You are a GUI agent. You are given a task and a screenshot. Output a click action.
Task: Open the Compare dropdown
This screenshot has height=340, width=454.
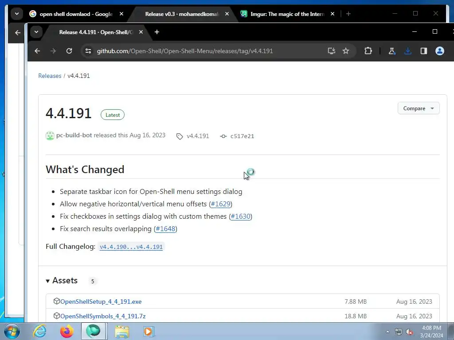[419, 108]
